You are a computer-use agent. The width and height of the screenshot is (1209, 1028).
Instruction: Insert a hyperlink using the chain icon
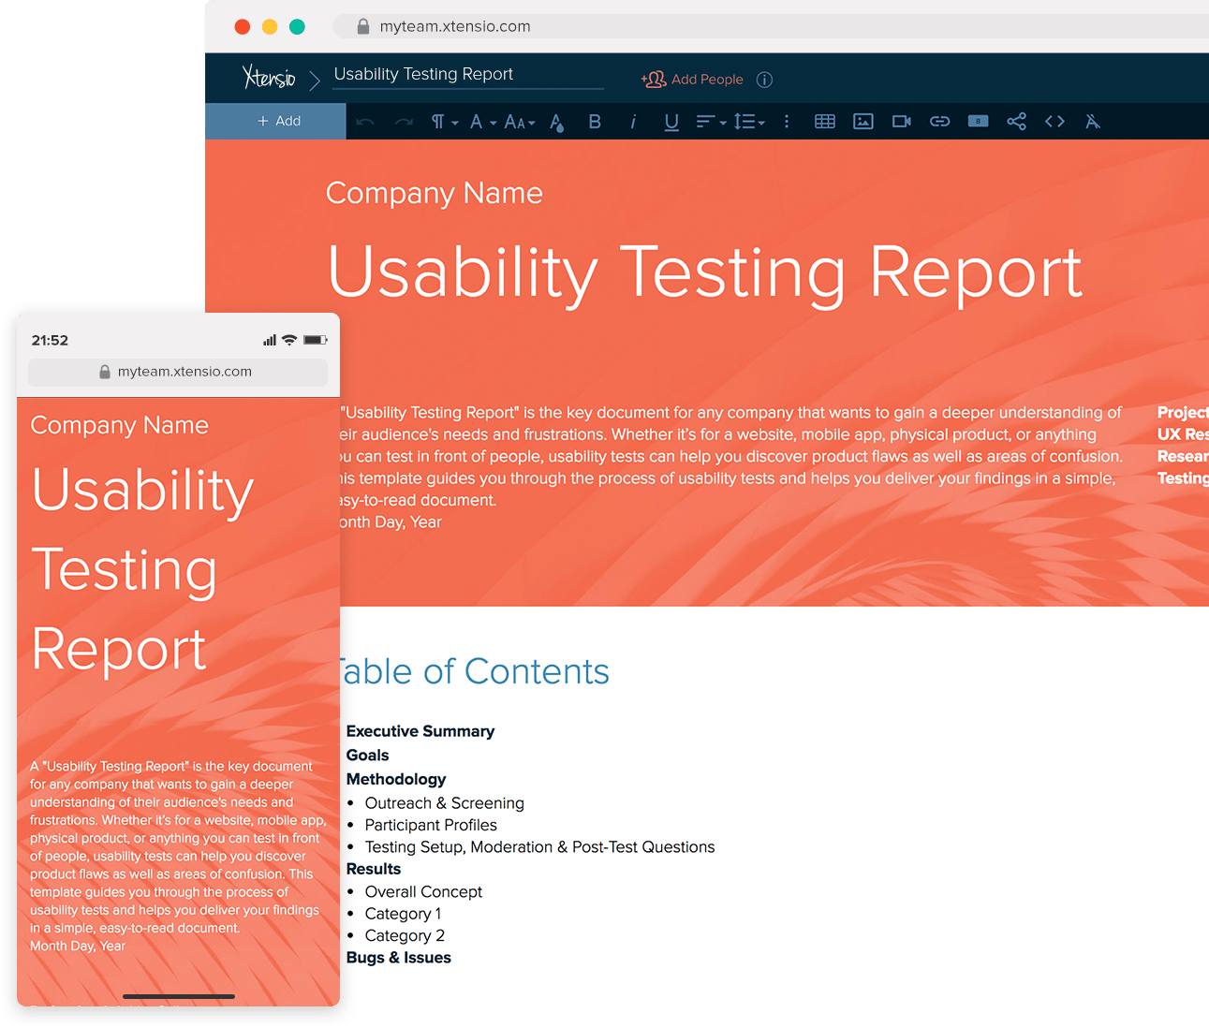(x=939, y=121)
